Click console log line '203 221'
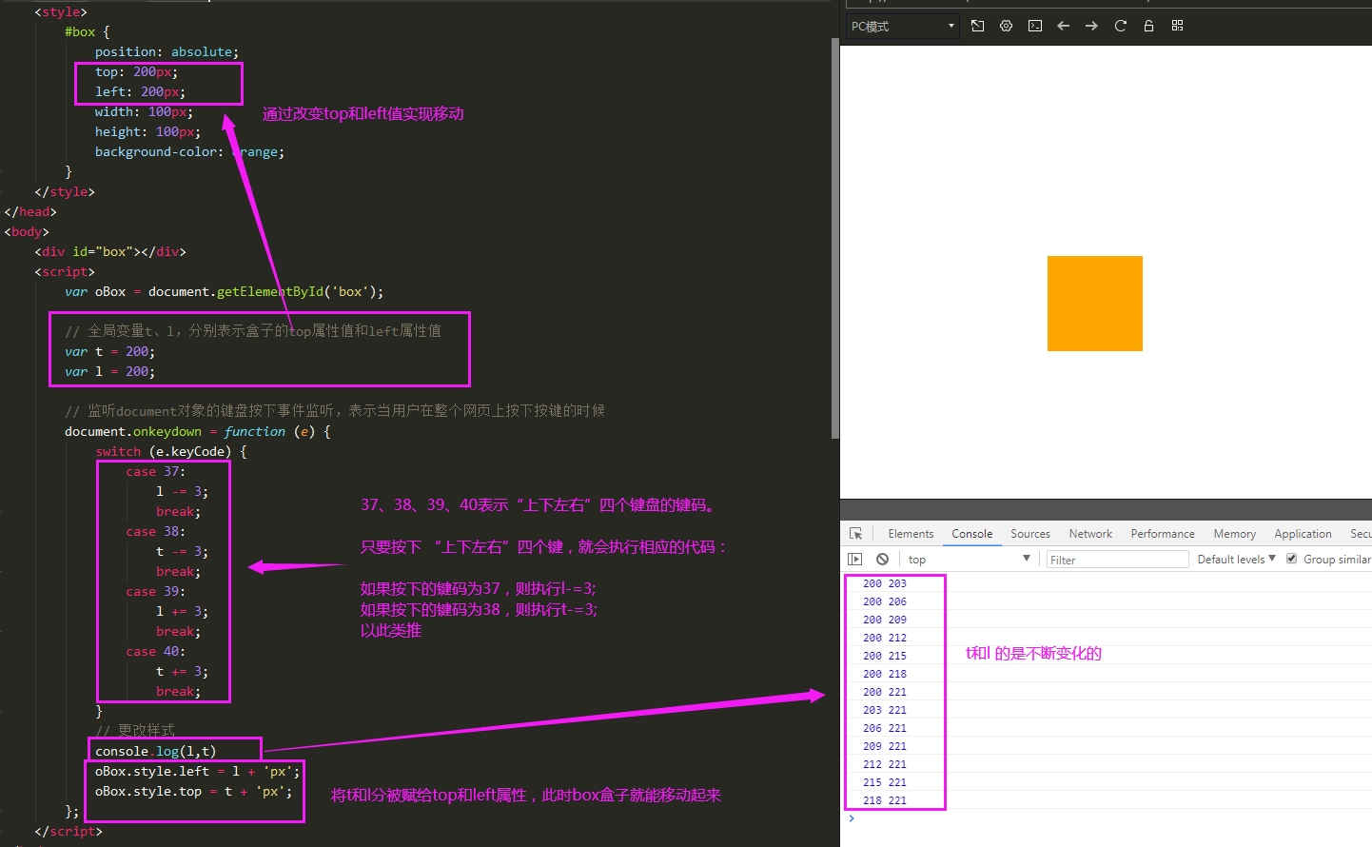 (885, 710)
